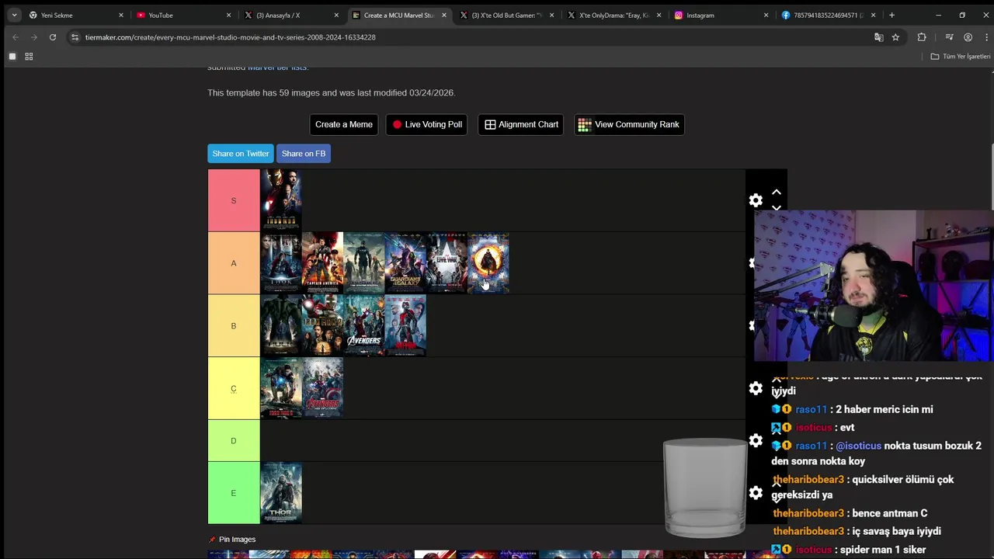Click Share on FB
994x559 pixels.
(304, 154)
